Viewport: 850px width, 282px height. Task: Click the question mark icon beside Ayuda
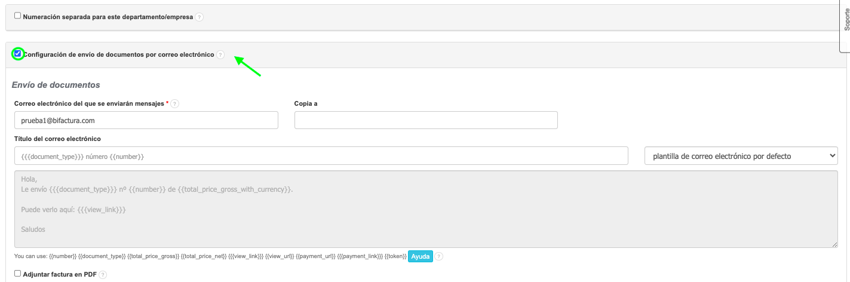coord(439,257)
